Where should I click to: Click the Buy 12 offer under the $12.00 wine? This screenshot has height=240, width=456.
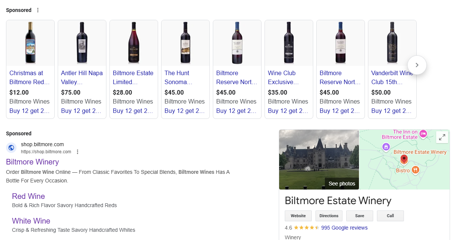pyautogui.click(x=30, y=111)
